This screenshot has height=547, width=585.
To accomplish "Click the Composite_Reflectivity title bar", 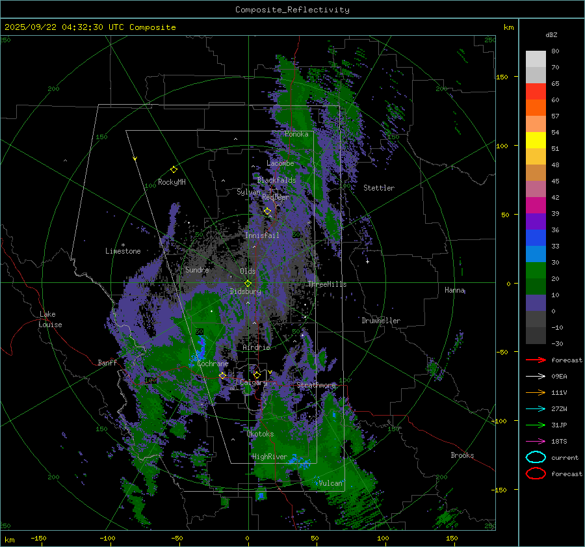I will pos(292,9).
